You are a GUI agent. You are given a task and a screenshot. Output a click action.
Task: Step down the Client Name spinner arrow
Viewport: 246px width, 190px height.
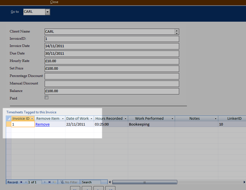coord(177,33)
